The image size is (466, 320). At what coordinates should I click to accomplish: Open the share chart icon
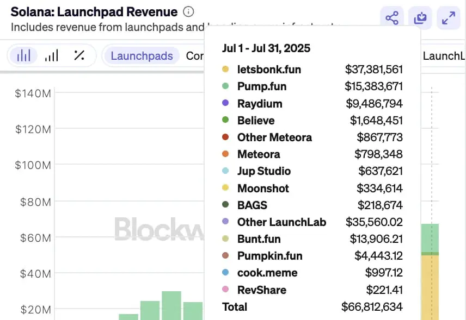[x=392, y=18]
